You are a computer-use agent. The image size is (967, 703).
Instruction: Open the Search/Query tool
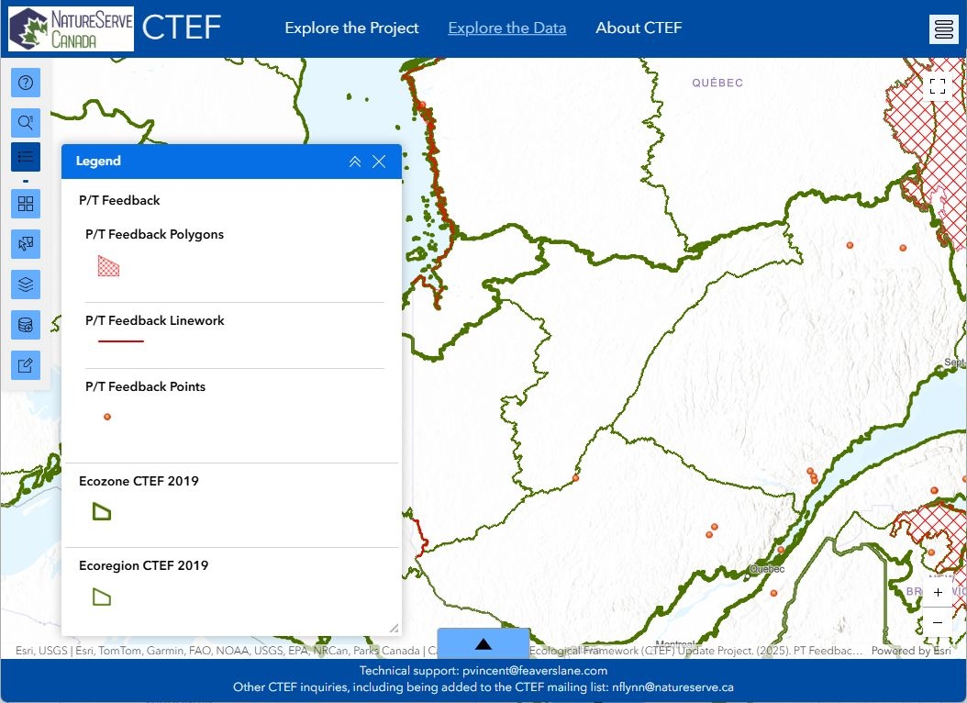point(26,122)
